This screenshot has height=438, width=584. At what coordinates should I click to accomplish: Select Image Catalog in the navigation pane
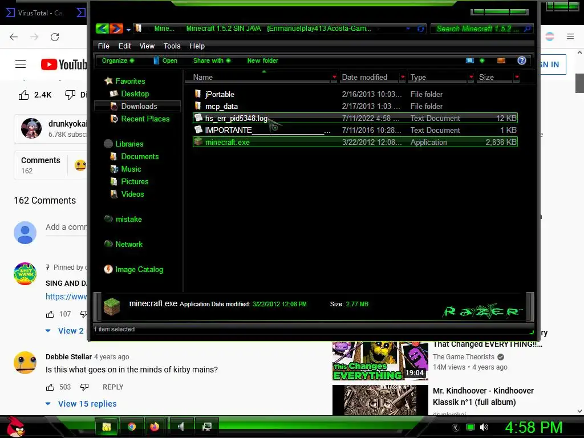pos(139,269)
